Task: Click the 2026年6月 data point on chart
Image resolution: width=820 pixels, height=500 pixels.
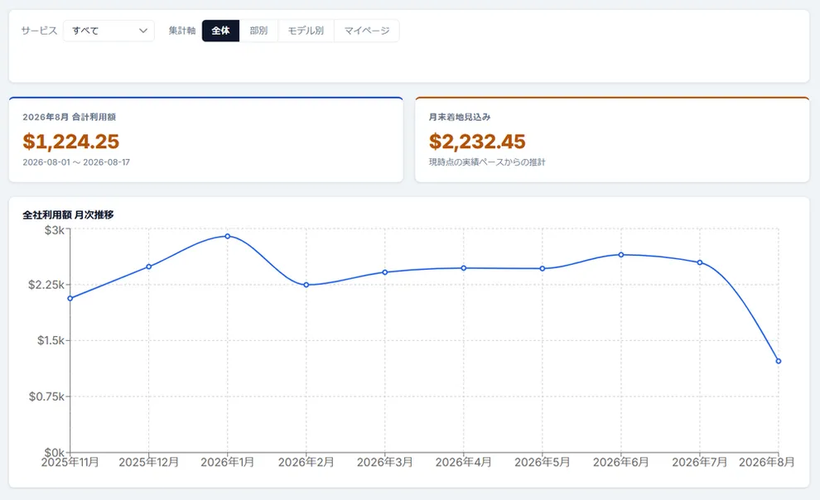Action: pos(621,255)
